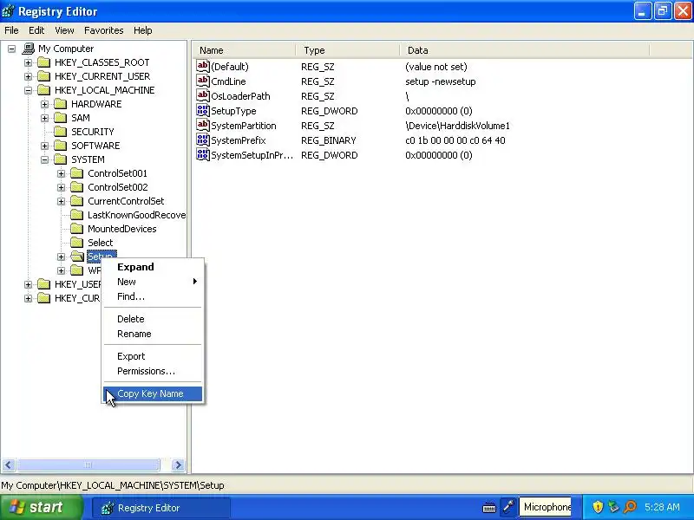Screen dimensions: 694x520
Task: Choose Permissions... in the context menu
Action: pyautogui.click(x=153, y=371)
